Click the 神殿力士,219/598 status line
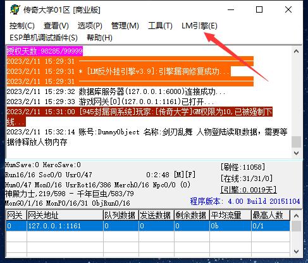This screenshot has height=263, width=308. pos(70,194)
